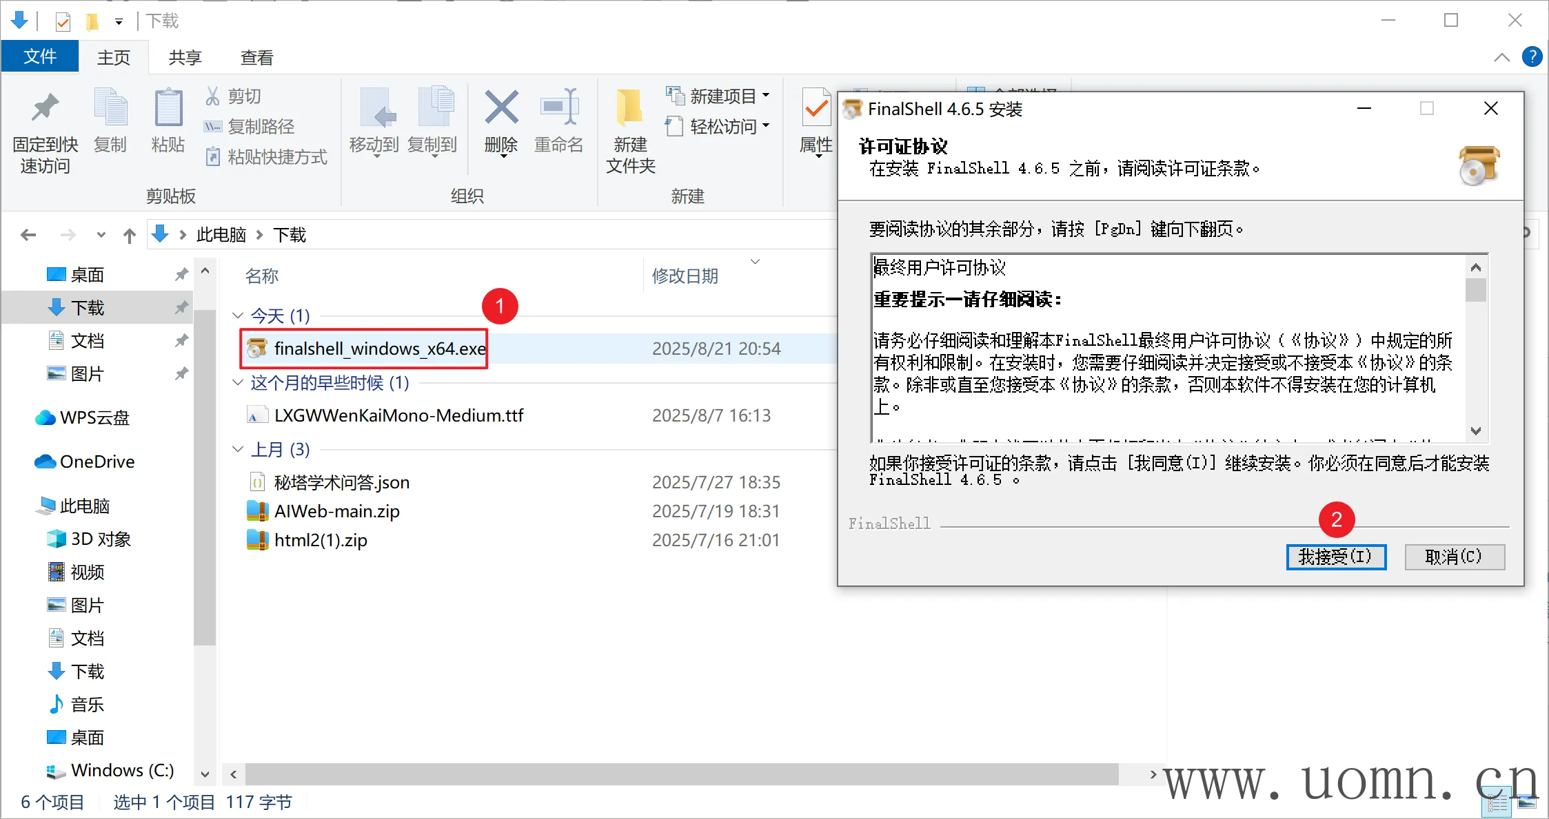Accept the license with 我接受(I) button

click(1335, 557)
